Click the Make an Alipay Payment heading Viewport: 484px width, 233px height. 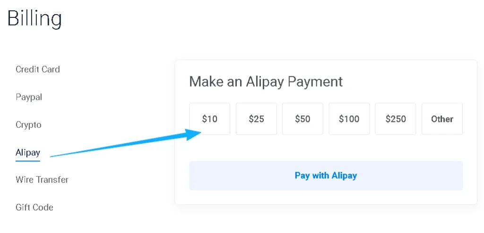tap(266, 81)
